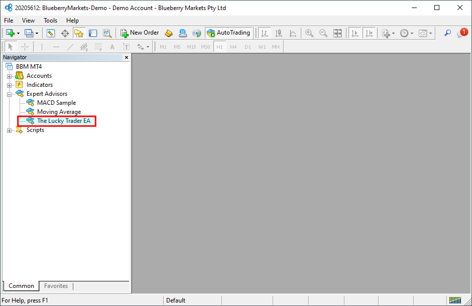Select the Text Label 'T' tool
472x306 pixels.
click(127, 47)
